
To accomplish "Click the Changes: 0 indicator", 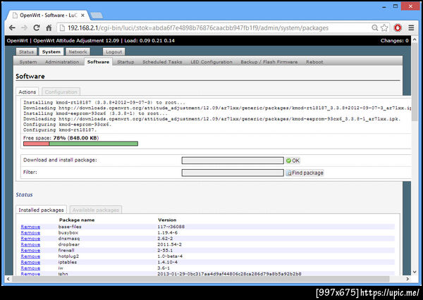I will pos(395,41).
